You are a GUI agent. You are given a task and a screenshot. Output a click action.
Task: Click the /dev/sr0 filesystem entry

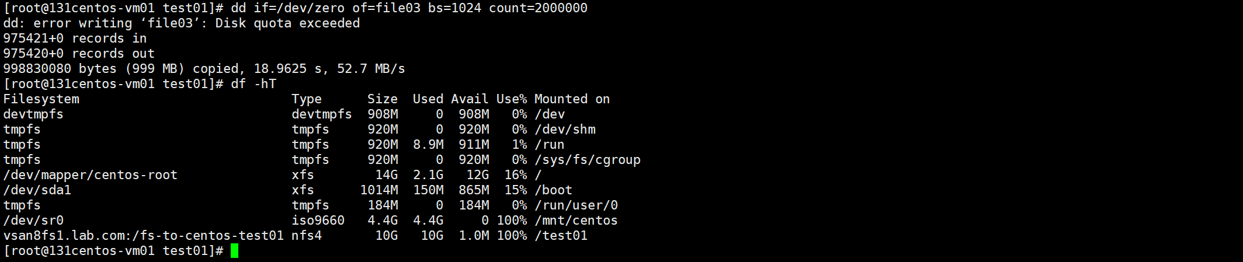click(33, 221)
